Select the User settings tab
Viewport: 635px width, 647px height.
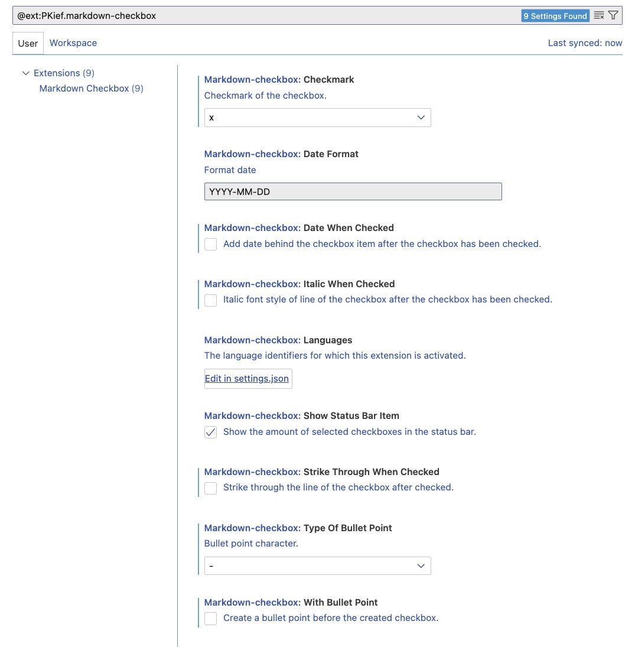[28, 43]
